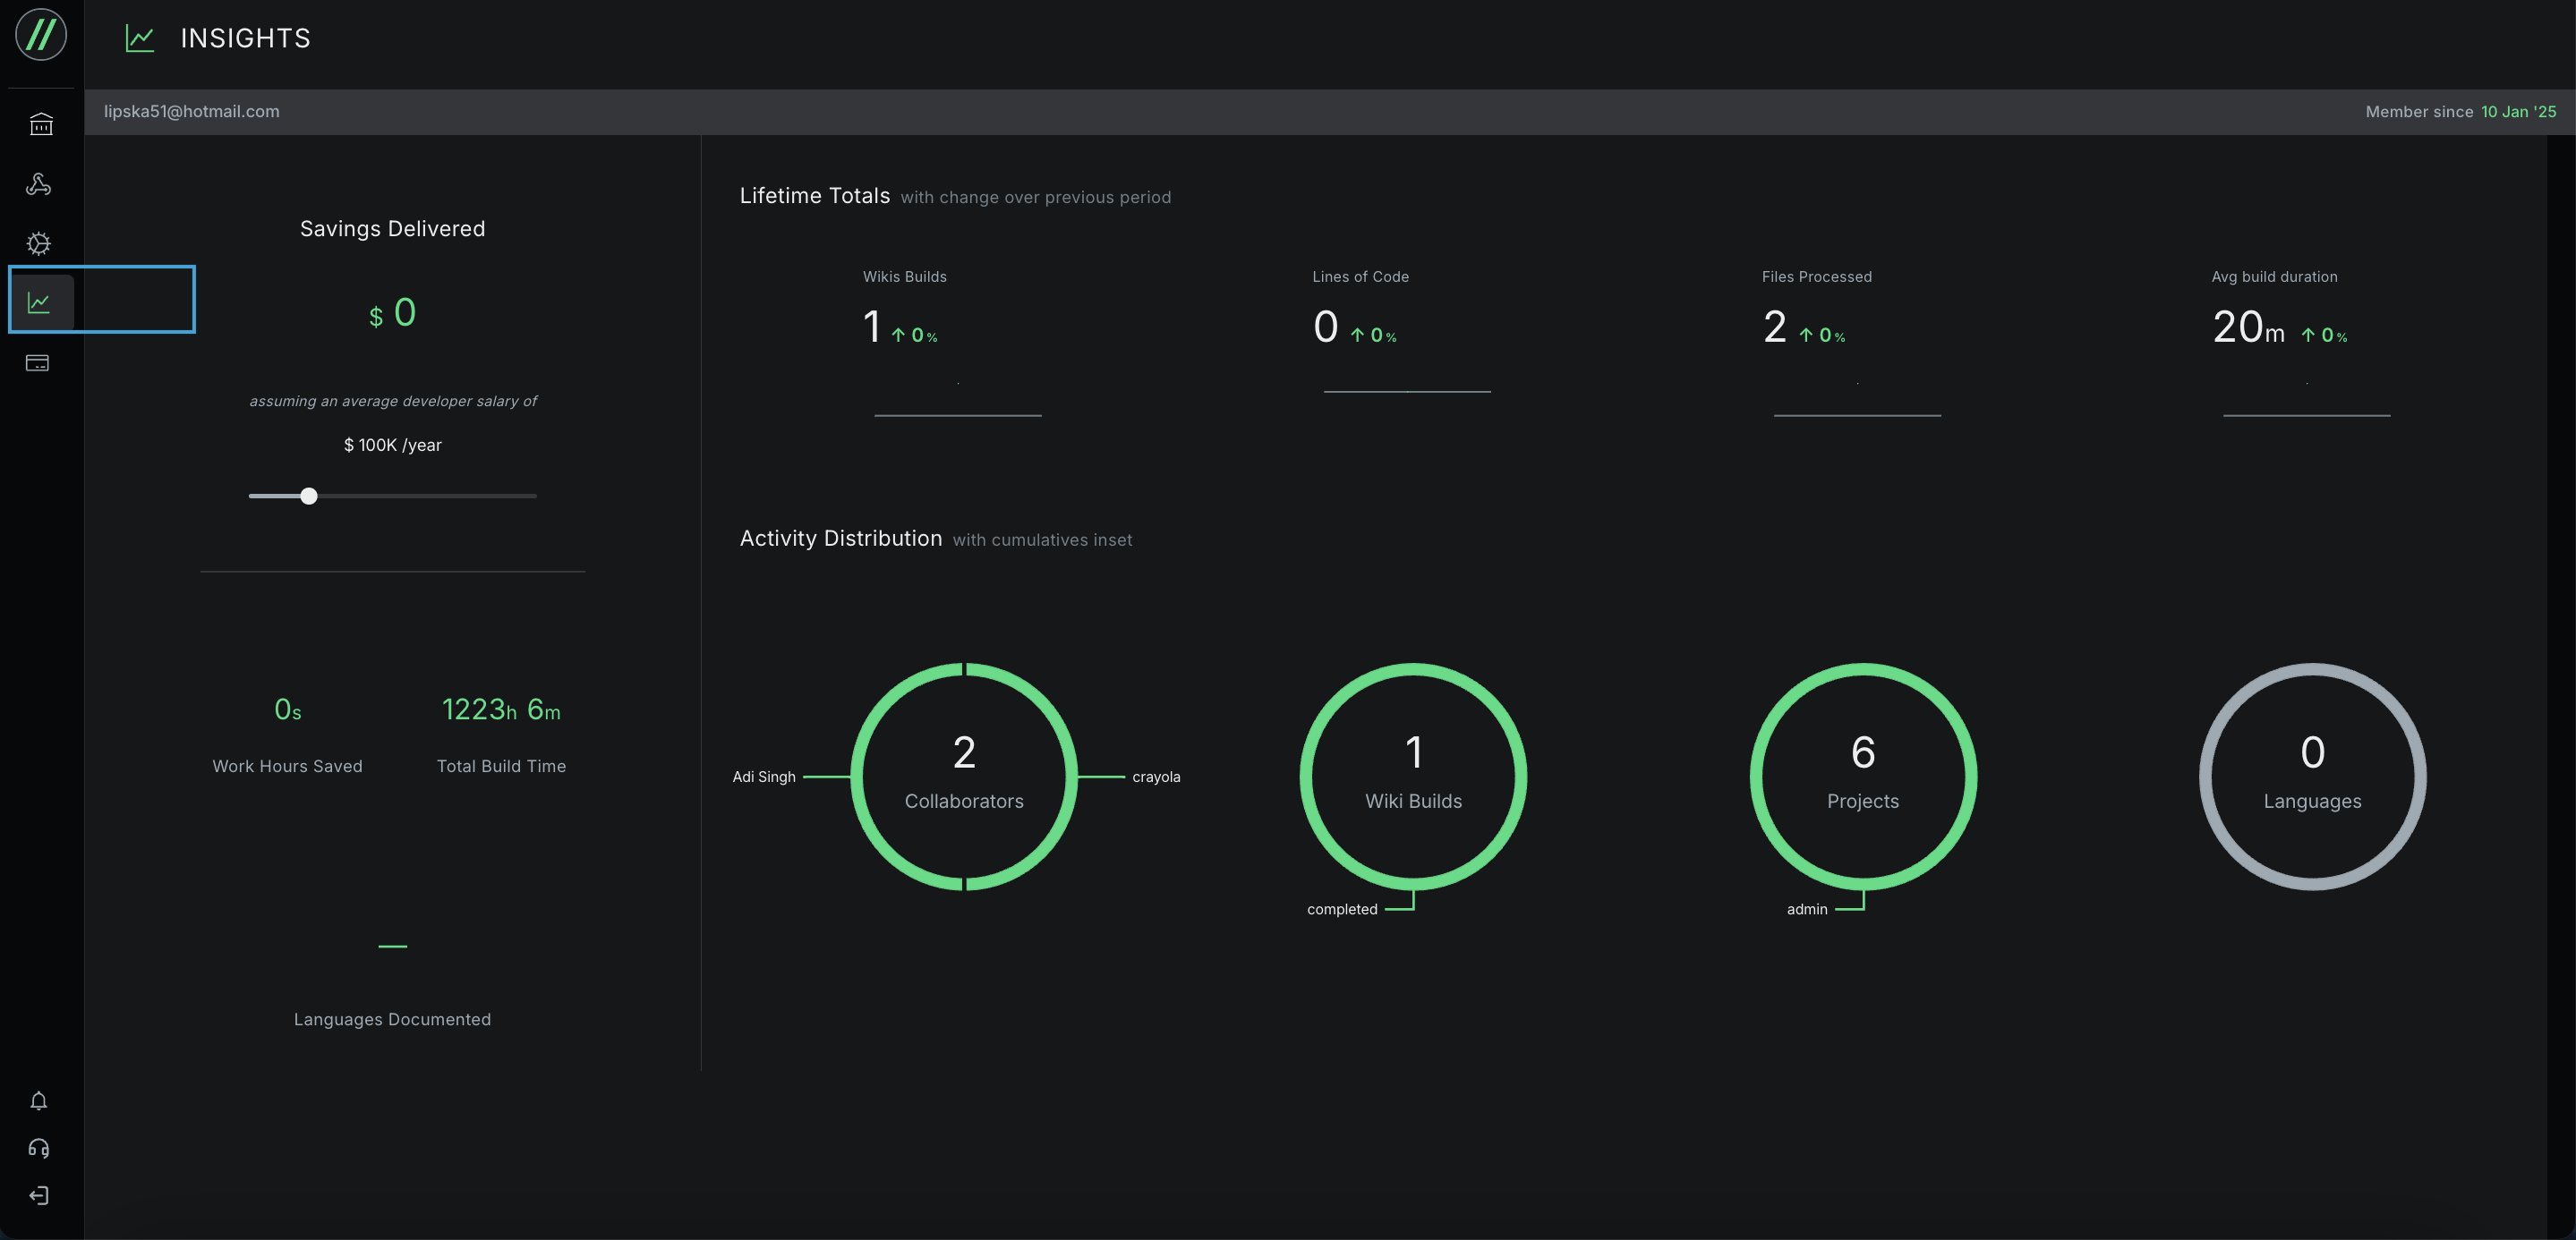Viewport: 2576px width, 1240px height.
Task: Click the 20m average build duration value
Action: click(x=2248, y=327)
